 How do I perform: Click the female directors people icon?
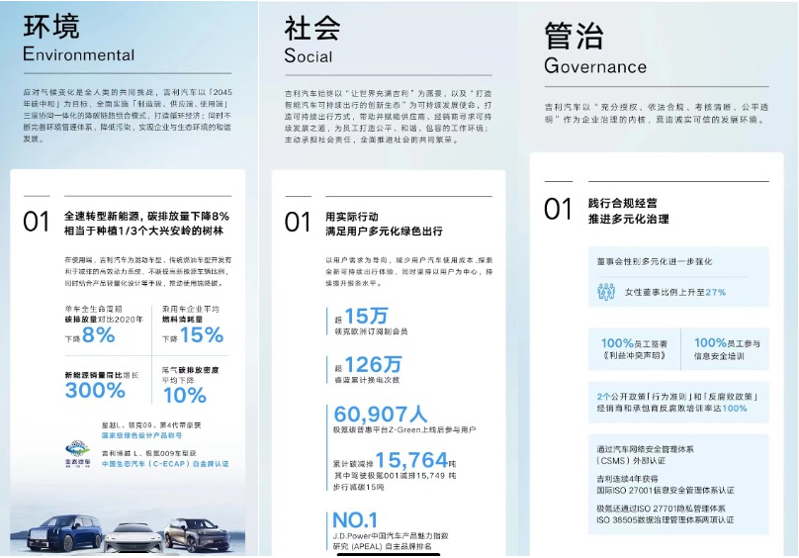click(x=606, y=292)
